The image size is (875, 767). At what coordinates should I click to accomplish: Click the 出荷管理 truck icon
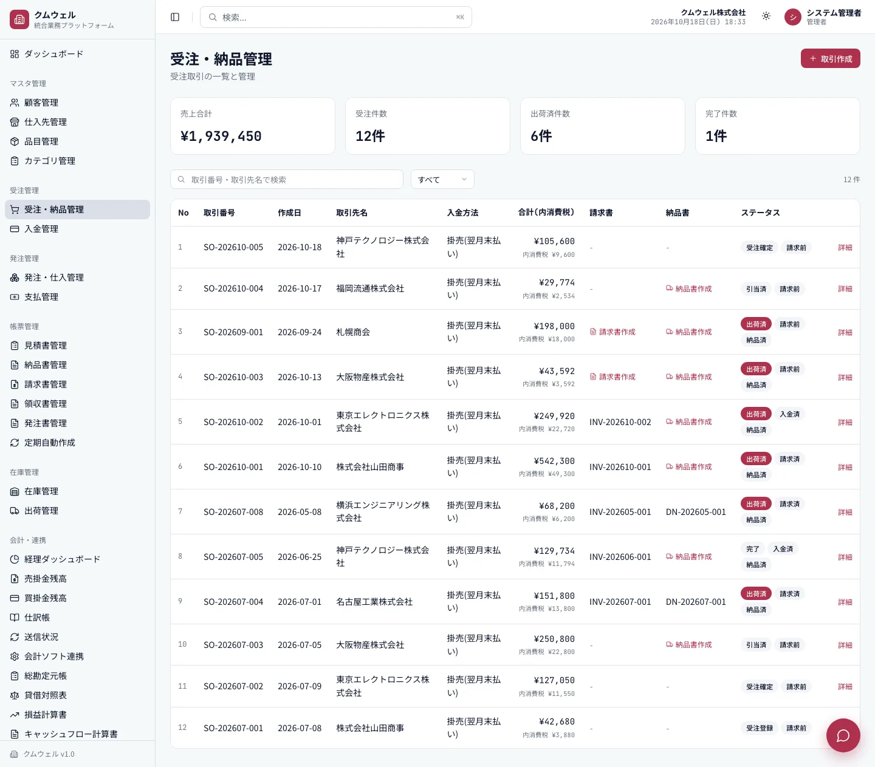15,511
